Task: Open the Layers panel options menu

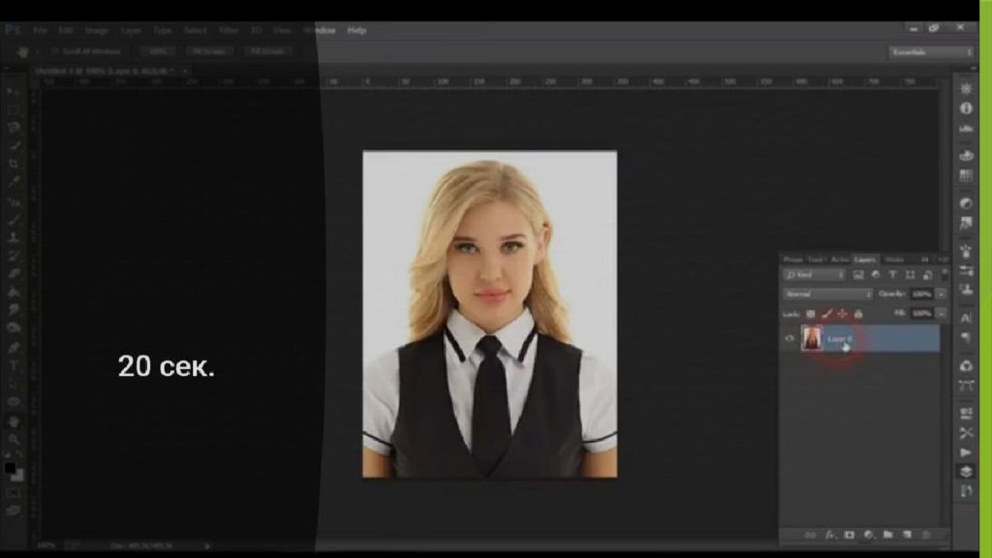Action: coord(943,260)
